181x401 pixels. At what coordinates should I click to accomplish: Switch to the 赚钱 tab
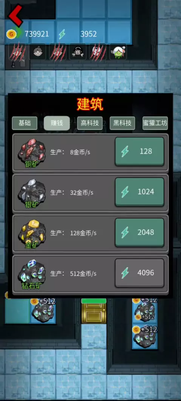(57, 123)
